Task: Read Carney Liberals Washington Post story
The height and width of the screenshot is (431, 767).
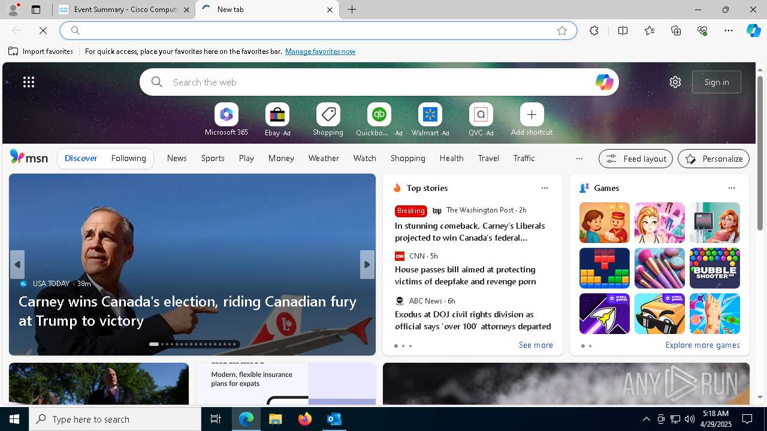Action: tap(470, 232)
